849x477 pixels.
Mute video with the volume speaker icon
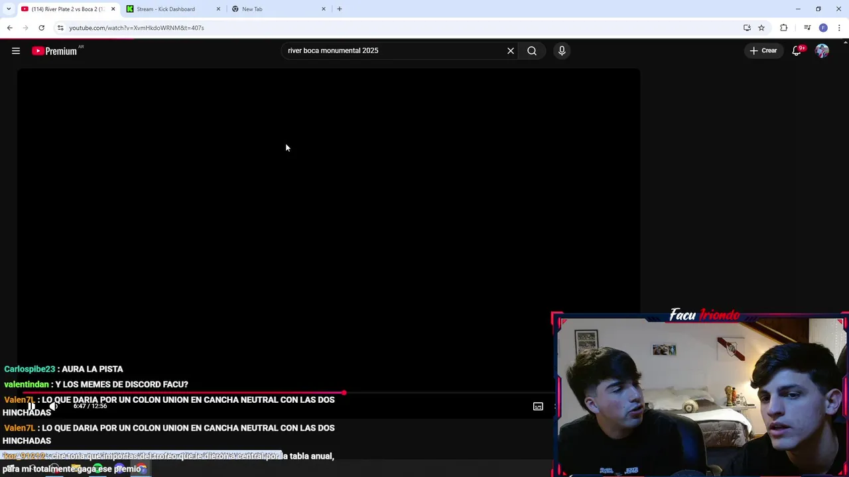click(x=54, y=406)
